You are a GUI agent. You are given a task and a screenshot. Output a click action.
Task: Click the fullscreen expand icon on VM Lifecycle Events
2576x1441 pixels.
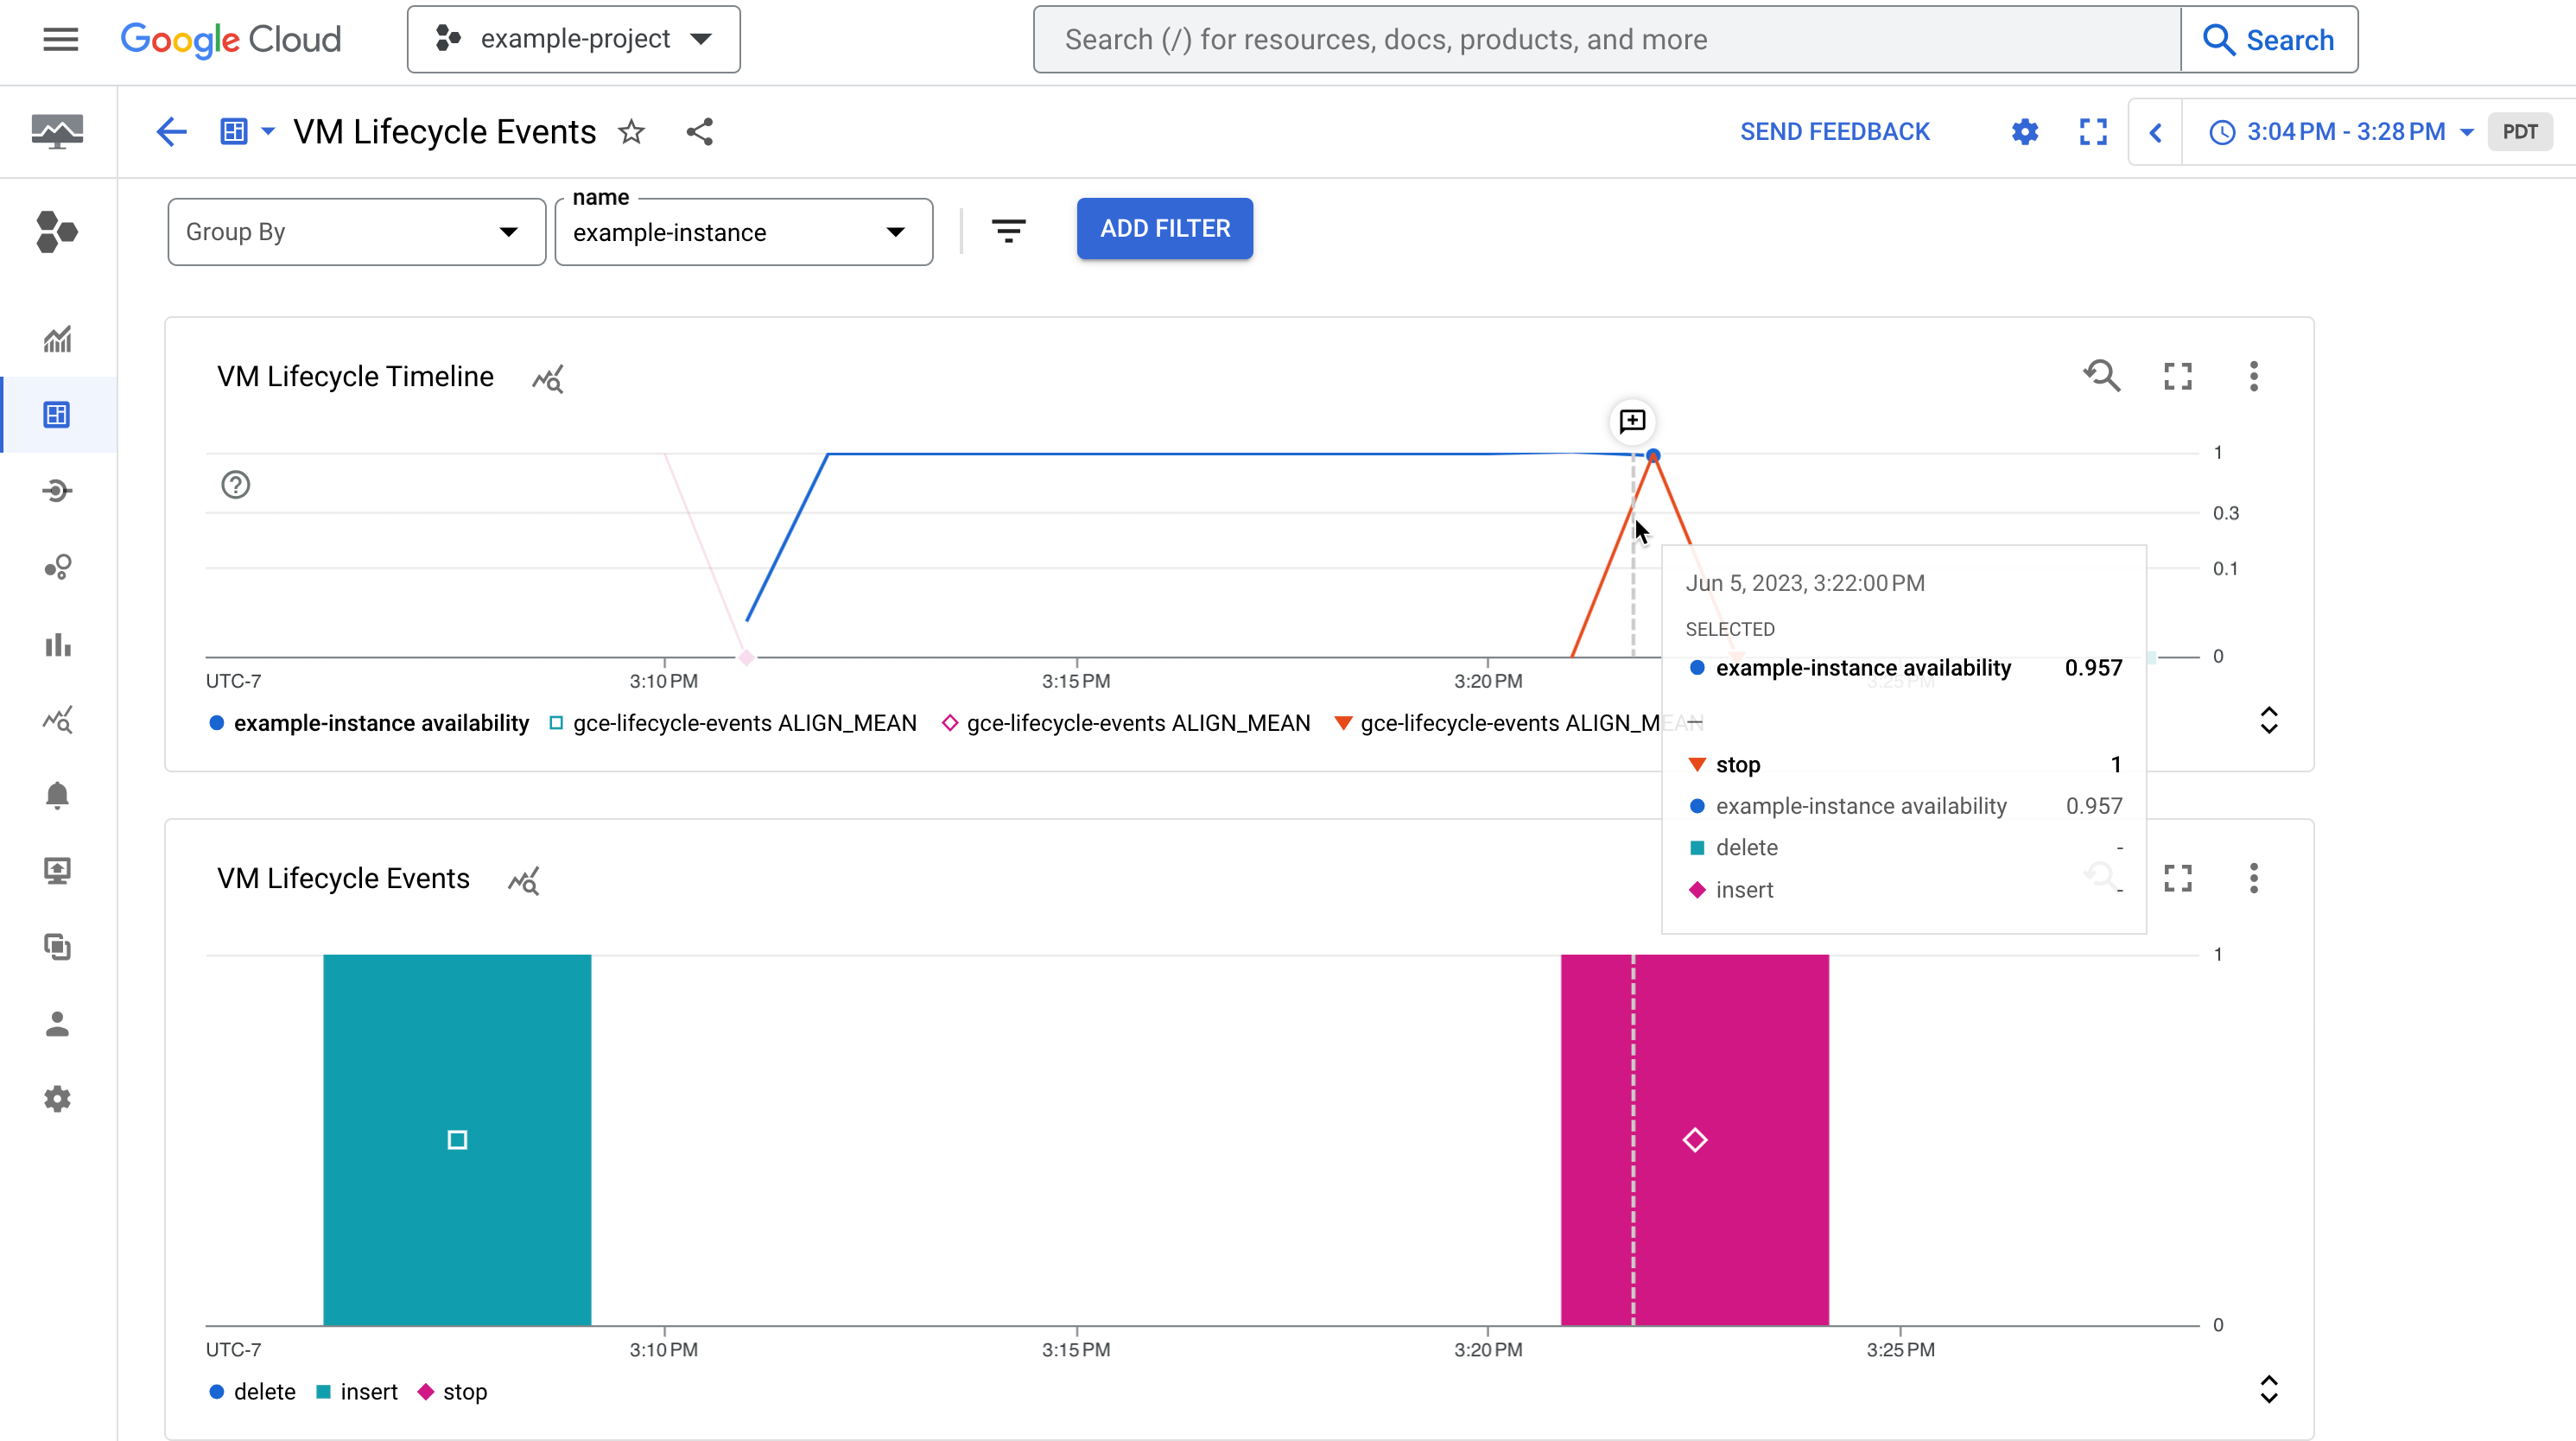coord(2178,876)
